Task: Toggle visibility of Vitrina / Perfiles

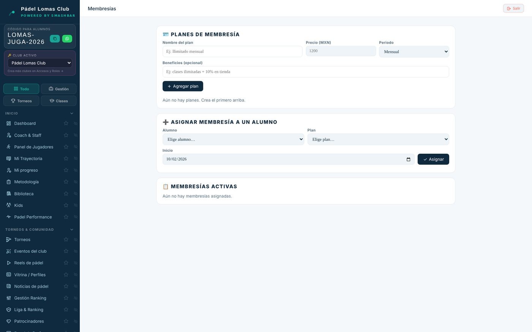Action: [76, 275]
